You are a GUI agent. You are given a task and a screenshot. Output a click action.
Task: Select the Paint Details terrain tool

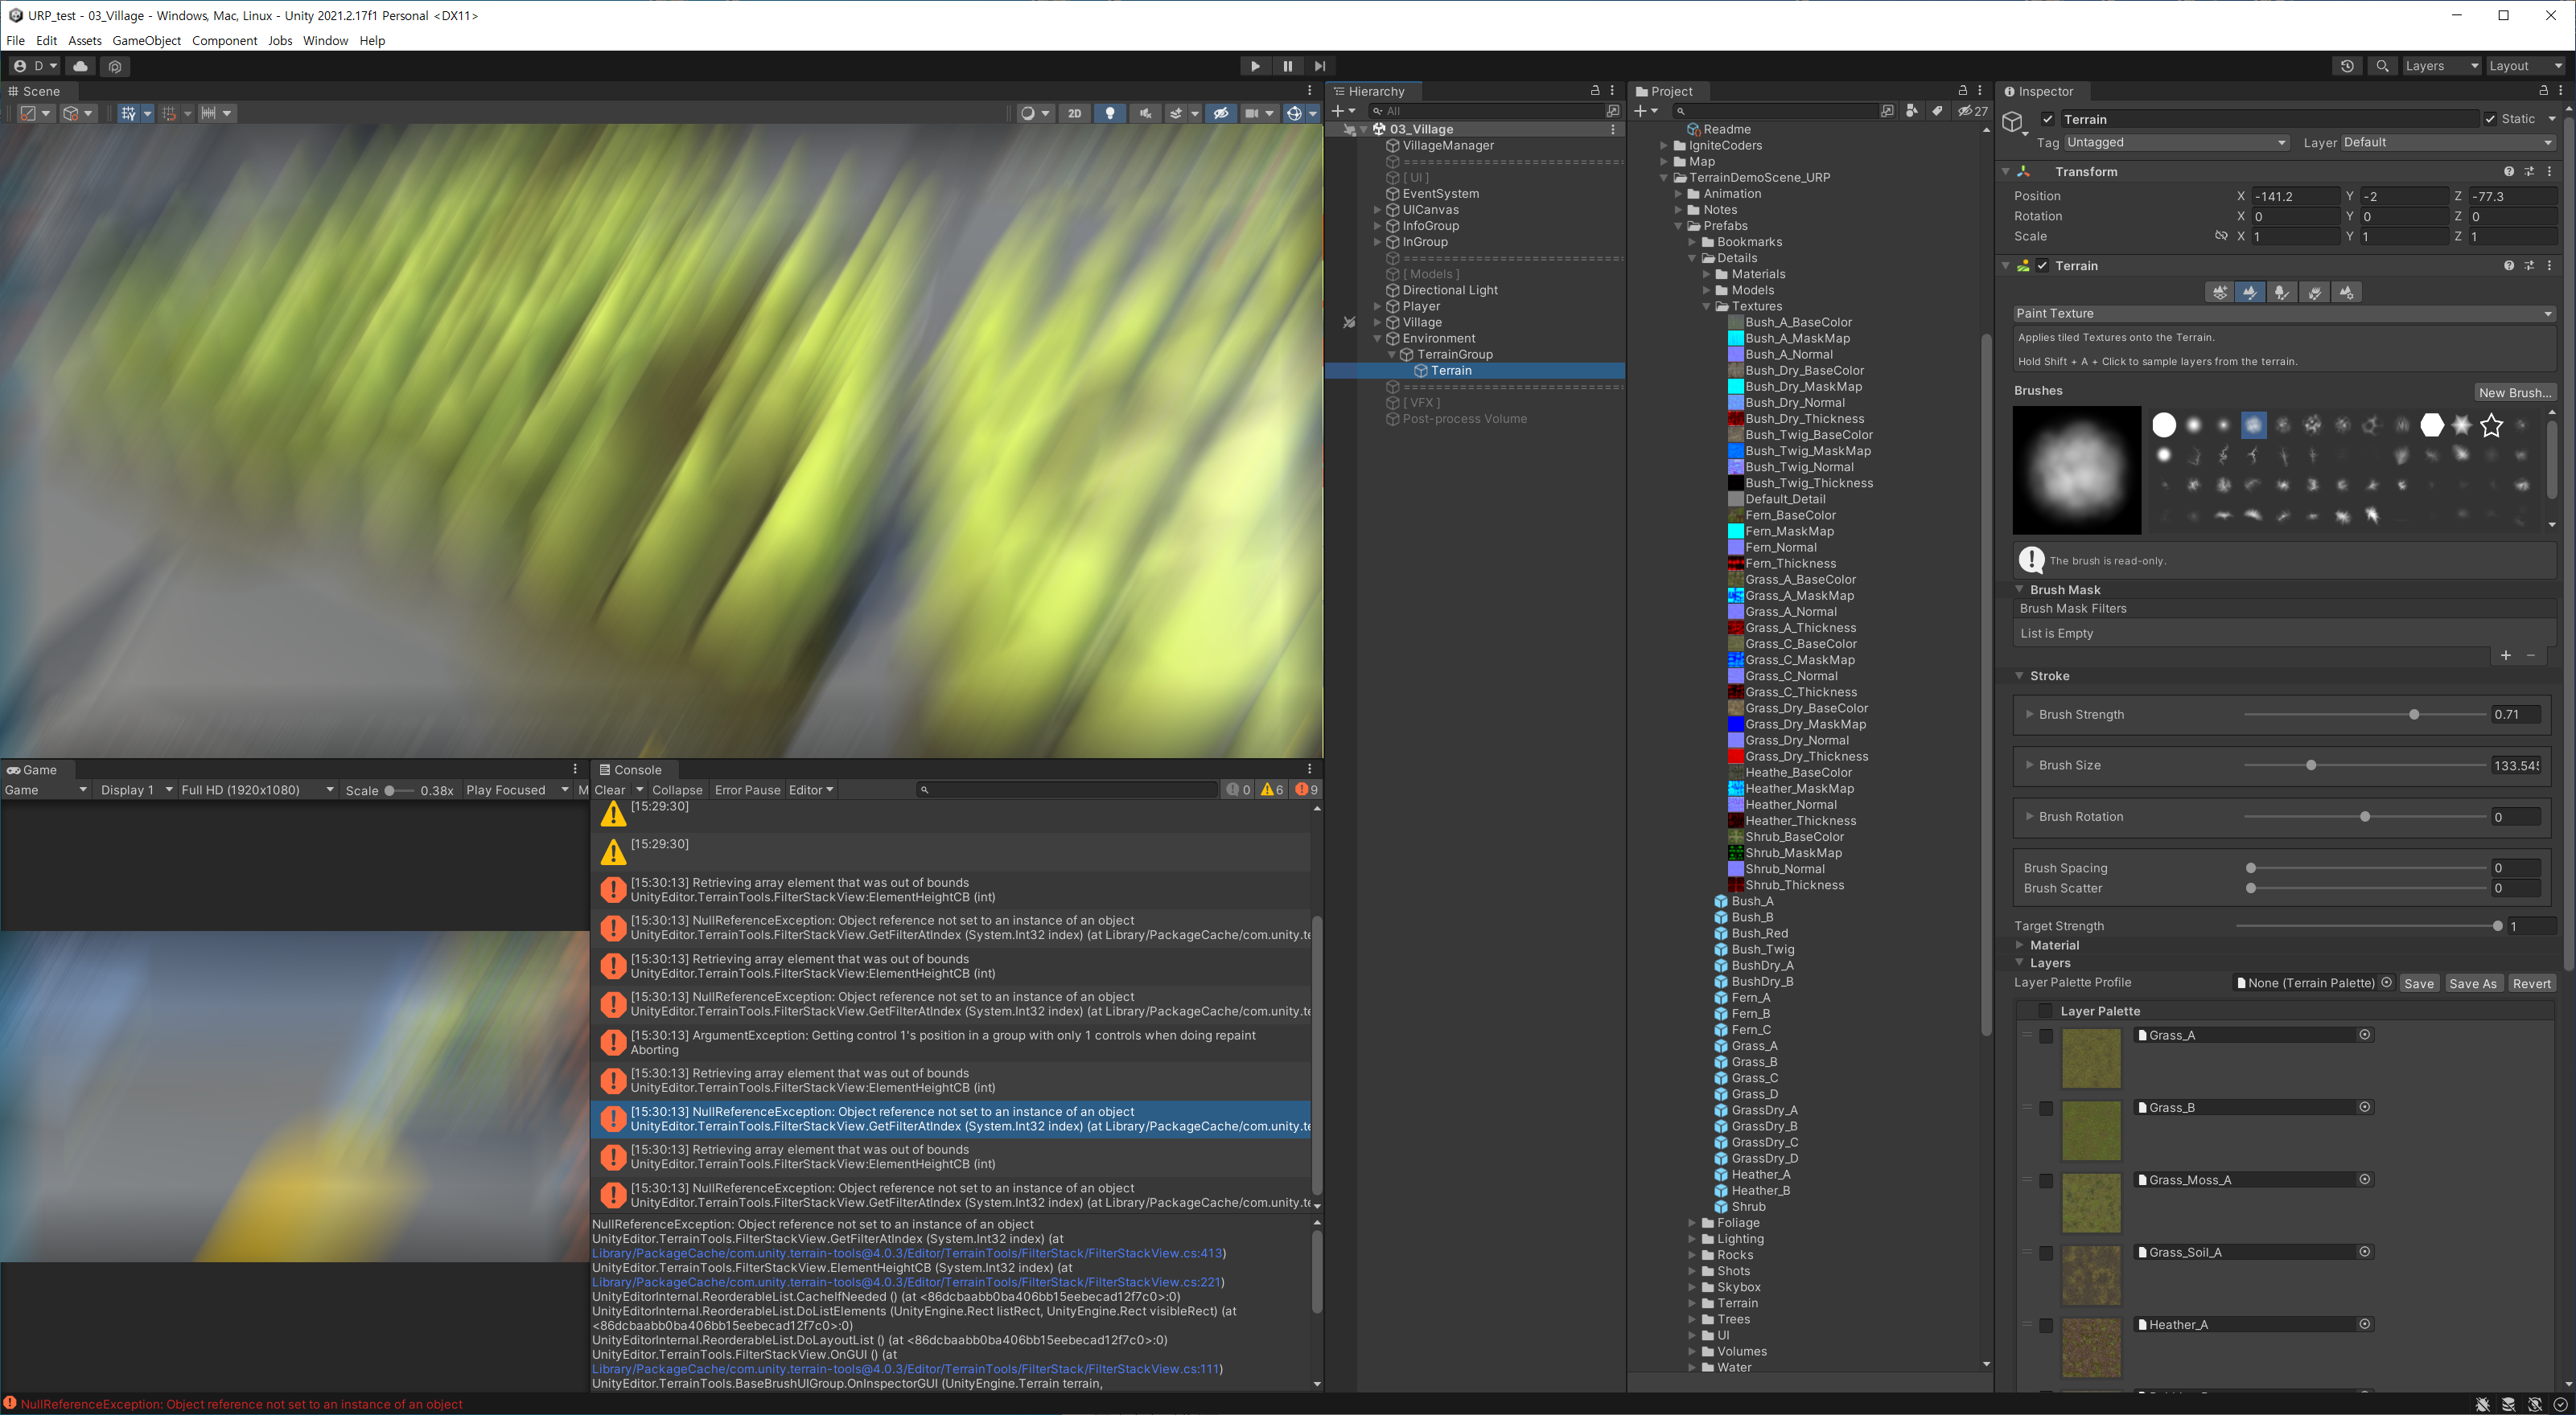2314,292
